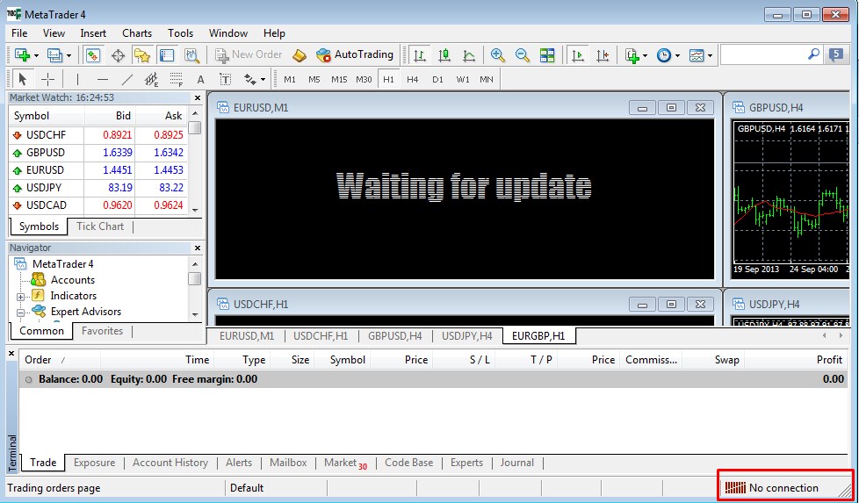Select the Vertical Line drawing tool
This screenshot has width=859, height=503.
pyautogui.click(x=77, y=79)
